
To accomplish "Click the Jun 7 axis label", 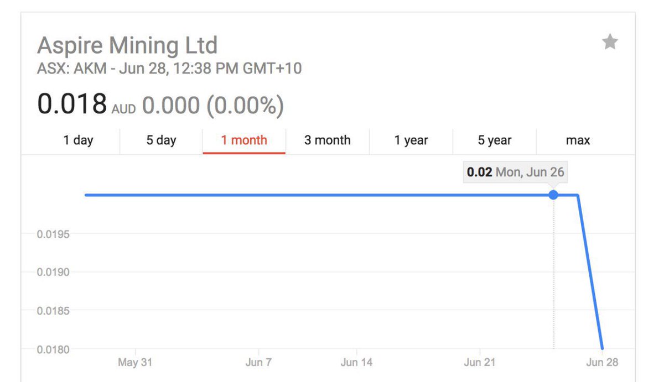I will pyautogui.click(x=258, y=363).
